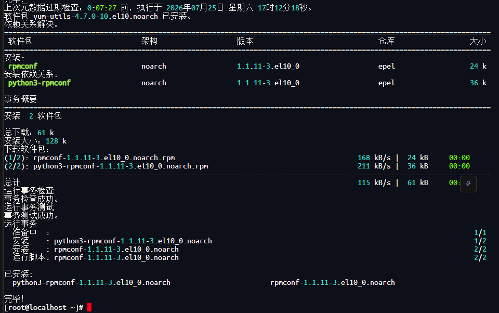Click the '事务检查成功。' line
This screenshot has width=499, height=313.
click(31, 199)
